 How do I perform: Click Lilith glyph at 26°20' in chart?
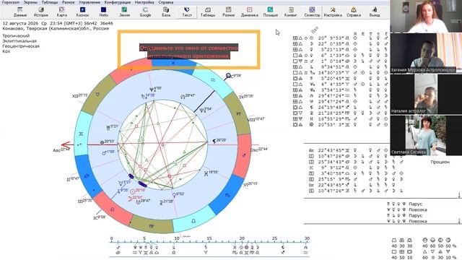pos(214,142)
